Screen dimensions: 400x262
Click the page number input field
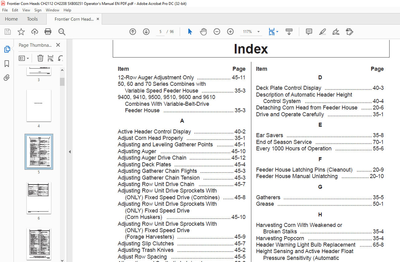click(160, 32)
